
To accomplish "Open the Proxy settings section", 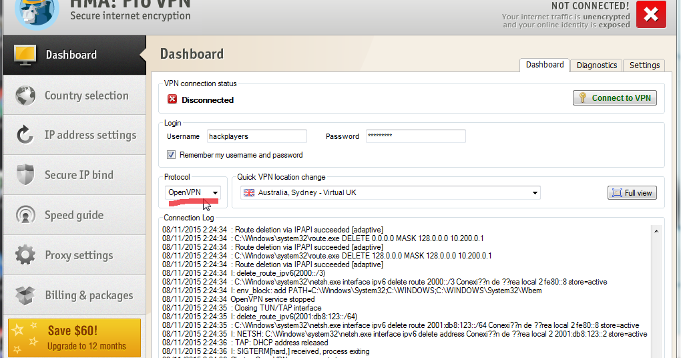I will [75, 255].
